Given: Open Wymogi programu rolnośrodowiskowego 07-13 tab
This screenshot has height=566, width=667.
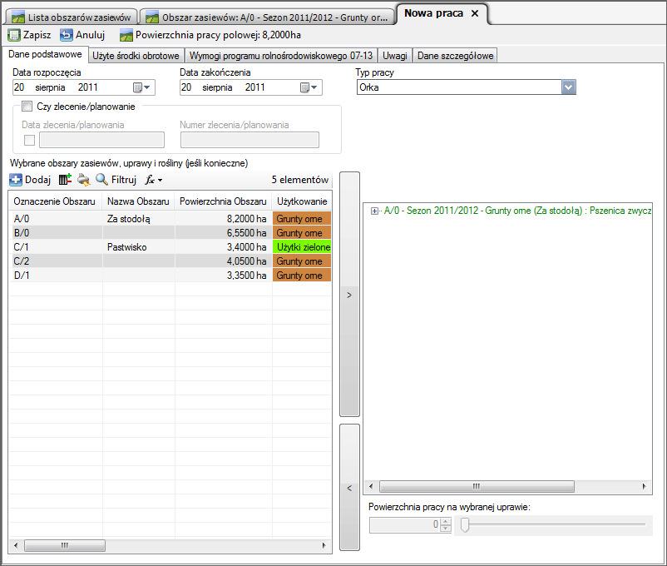Looking at the screenshot, I should [x=281, y=56].
